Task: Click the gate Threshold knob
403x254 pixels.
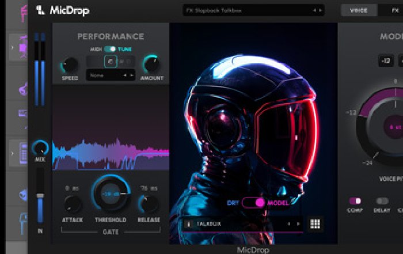Action: [110, 195]
